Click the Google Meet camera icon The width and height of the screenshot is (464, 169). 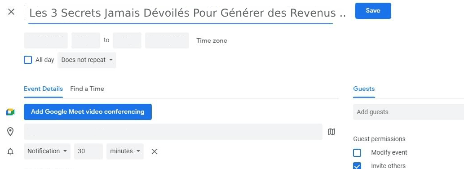point(10,112)
